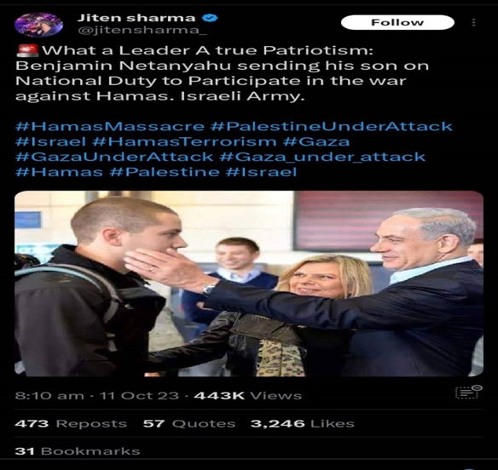Open the 8:10 am 11 Oct 23 timestamp

pos(97,395)
